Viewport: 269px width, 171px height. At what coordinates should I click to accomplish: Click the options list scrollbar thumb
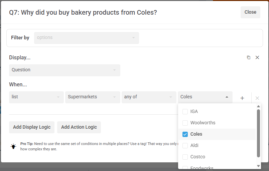click(258, 133)
